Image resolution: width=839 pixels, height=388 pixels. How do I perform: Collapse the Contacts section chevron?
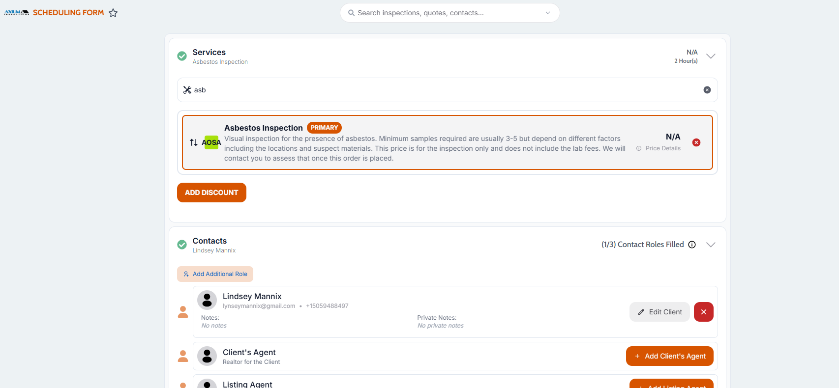tap(711, 245)
